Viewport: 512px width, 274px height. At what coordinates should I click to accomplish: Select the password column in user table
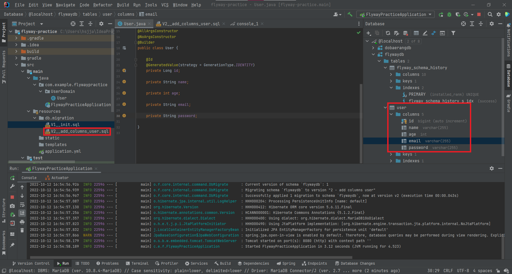[418, 148]
